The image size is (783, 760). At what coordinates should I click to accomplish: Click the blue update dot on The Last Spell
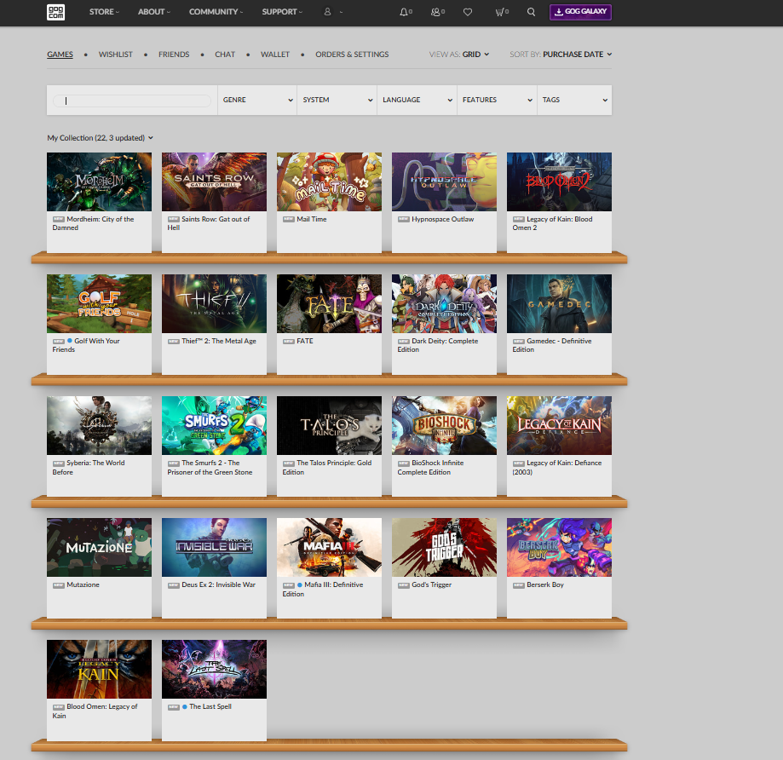point(185,706)
